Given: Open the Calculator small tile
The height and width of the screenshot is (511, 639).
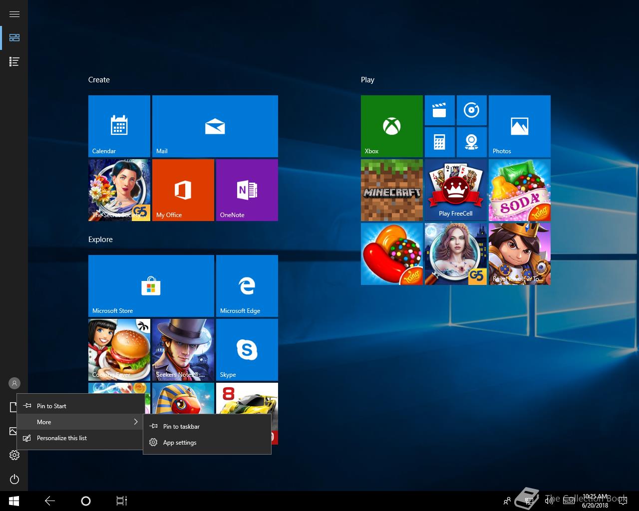Looking at the screenshot, I should click(440, 142).
